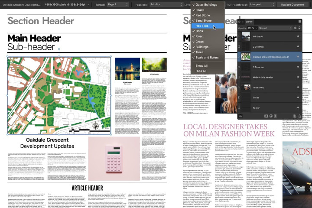This screenshot has height=208, width=312.
Task: Open the Normal blend mode dropdown
Action: pyautogui.click(x=275, y=28)
